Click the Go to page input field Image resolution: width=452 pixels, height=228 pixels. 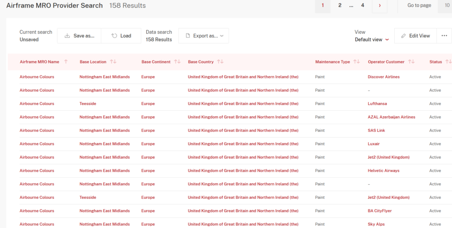coord(445,5)
